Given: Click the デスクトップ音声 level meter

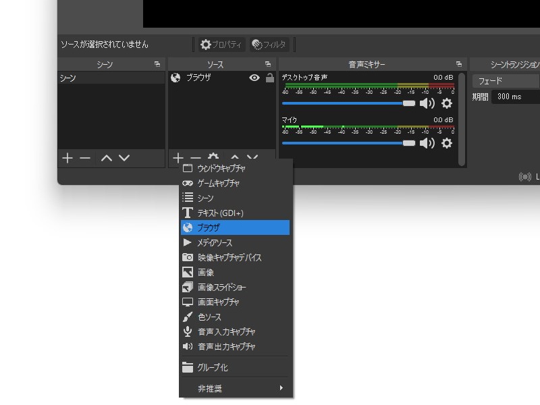Looking at the screenshot, I should click(x=368, y=86).
